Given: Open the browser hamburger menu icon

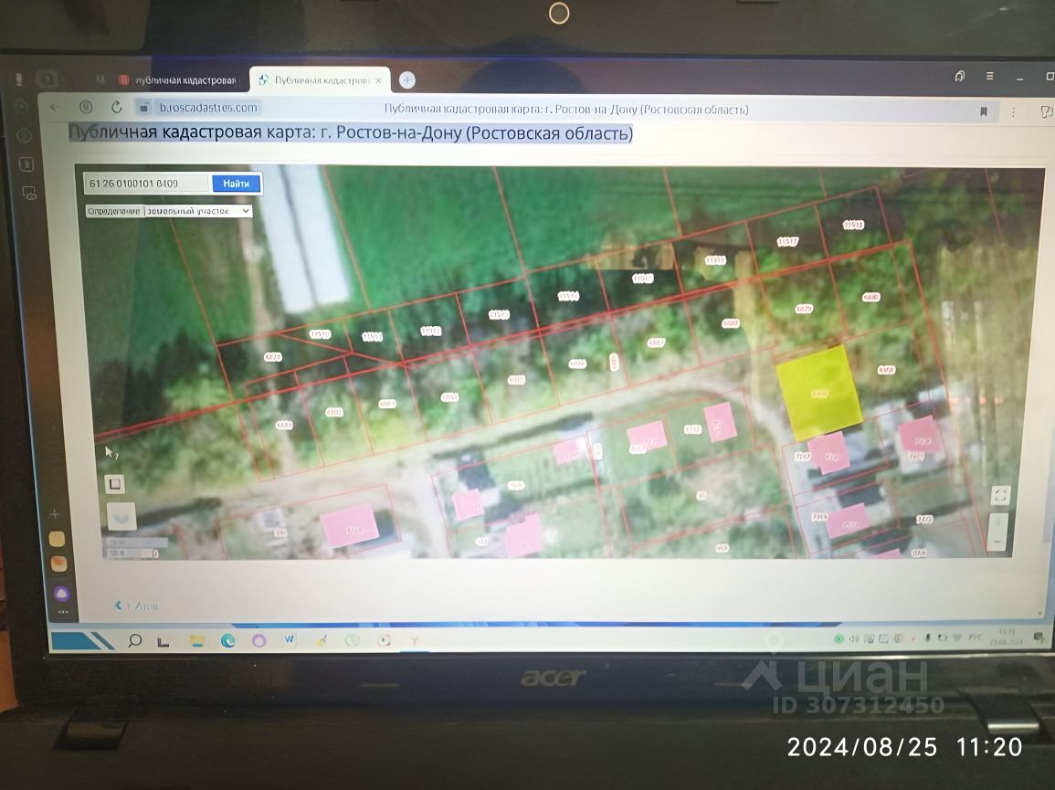Looking at the screenshot, I should [989, 76].
